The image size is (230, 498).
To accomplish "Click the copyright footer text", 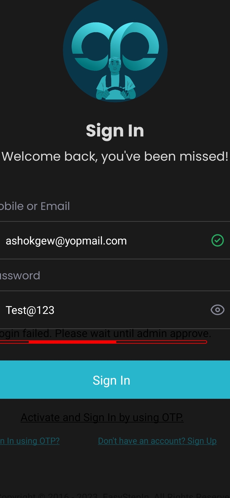I will click(x=115, y=495).
